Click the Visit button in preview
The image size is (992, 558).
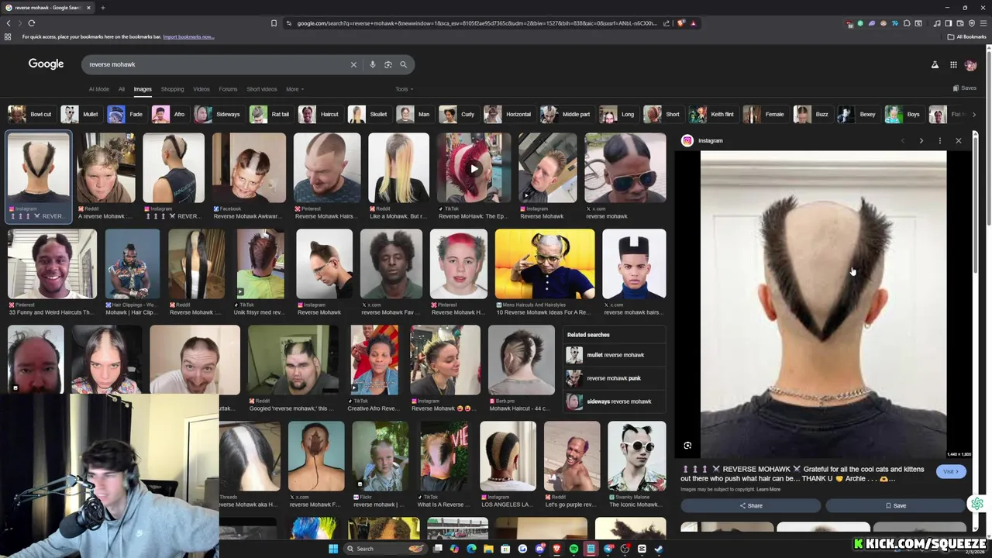click(951, 471)
